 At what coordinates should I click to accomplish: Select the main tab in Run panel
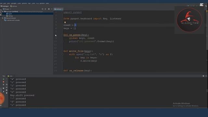click(11, 76)
